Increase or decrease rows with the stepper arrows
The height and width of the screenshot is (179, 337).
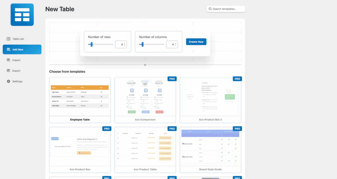tap(125, 44)
